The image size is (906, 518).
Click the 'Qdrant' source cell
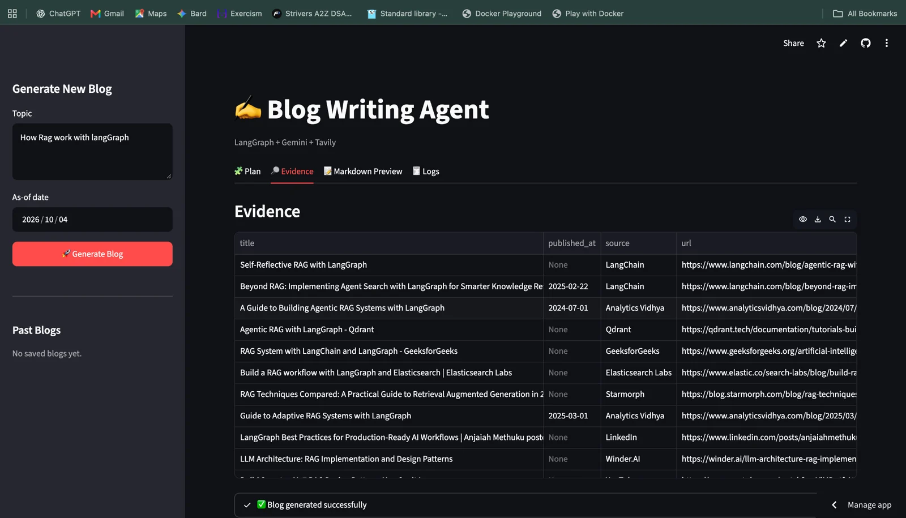(x=639, y=329)
